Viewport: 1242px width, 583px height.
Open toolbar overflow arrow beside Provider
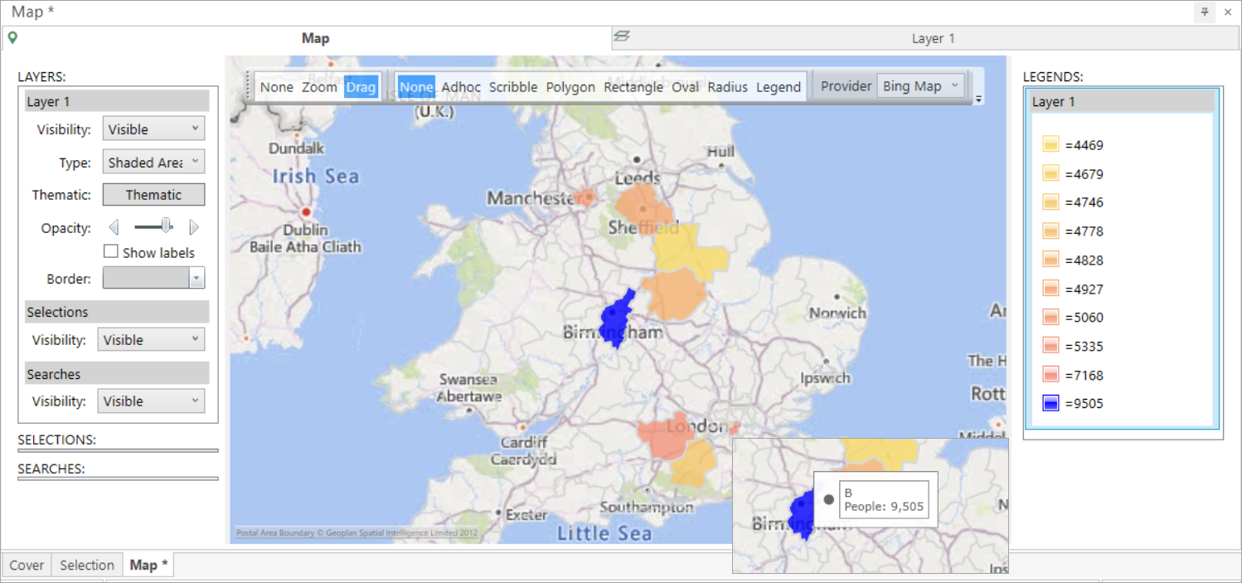(x=979, y=100)
